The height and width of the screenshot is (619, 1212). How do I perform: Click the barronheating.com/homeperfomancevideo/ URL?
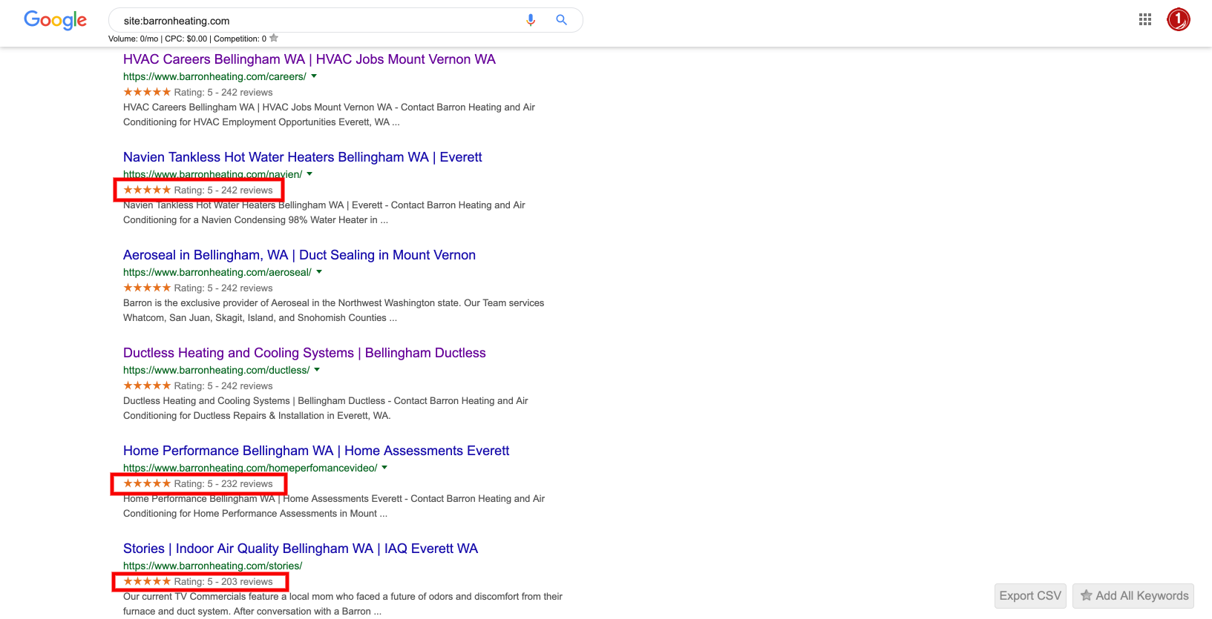250,468
